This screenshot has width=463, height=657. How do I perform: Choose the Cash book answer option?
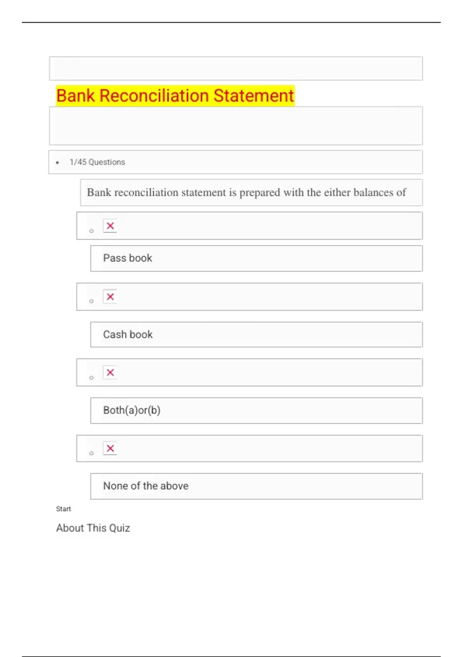tap(128, 334)
